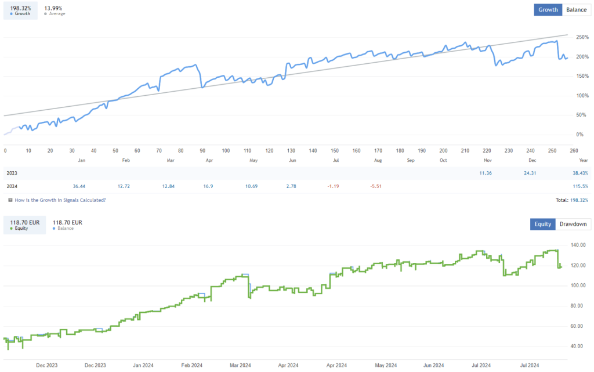Toggle the 198.32% Growth series legend

pos(21,10)
